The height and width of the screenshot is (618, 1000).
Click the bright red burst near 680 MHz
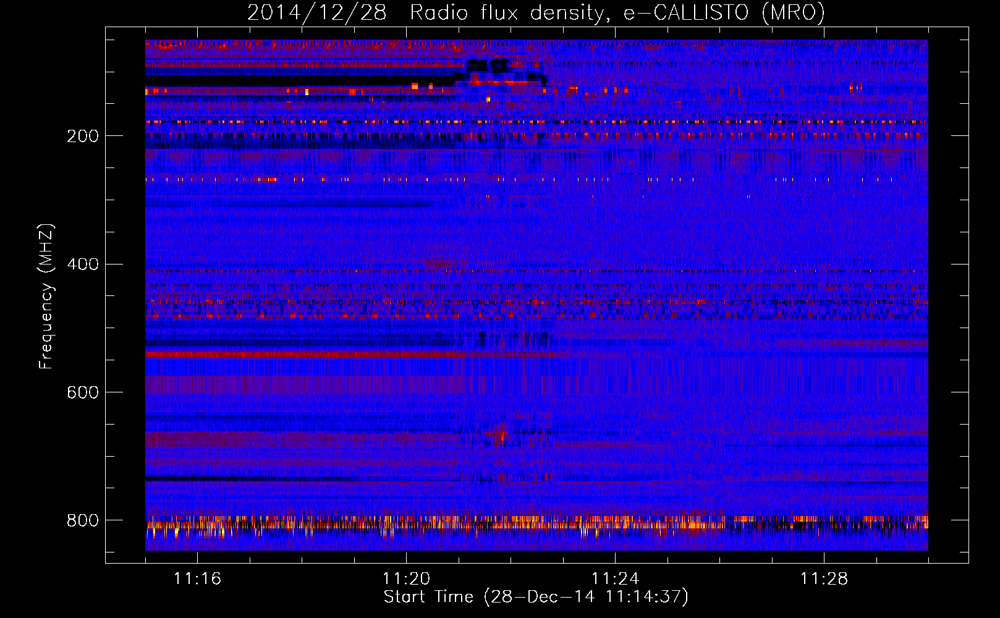[x=502, y=436]
